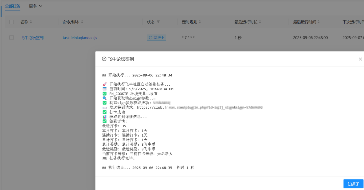The width and height of the screenshot is (364, 190).
Task: Click the 知道了 button
Action: click(x=353, y=184)
